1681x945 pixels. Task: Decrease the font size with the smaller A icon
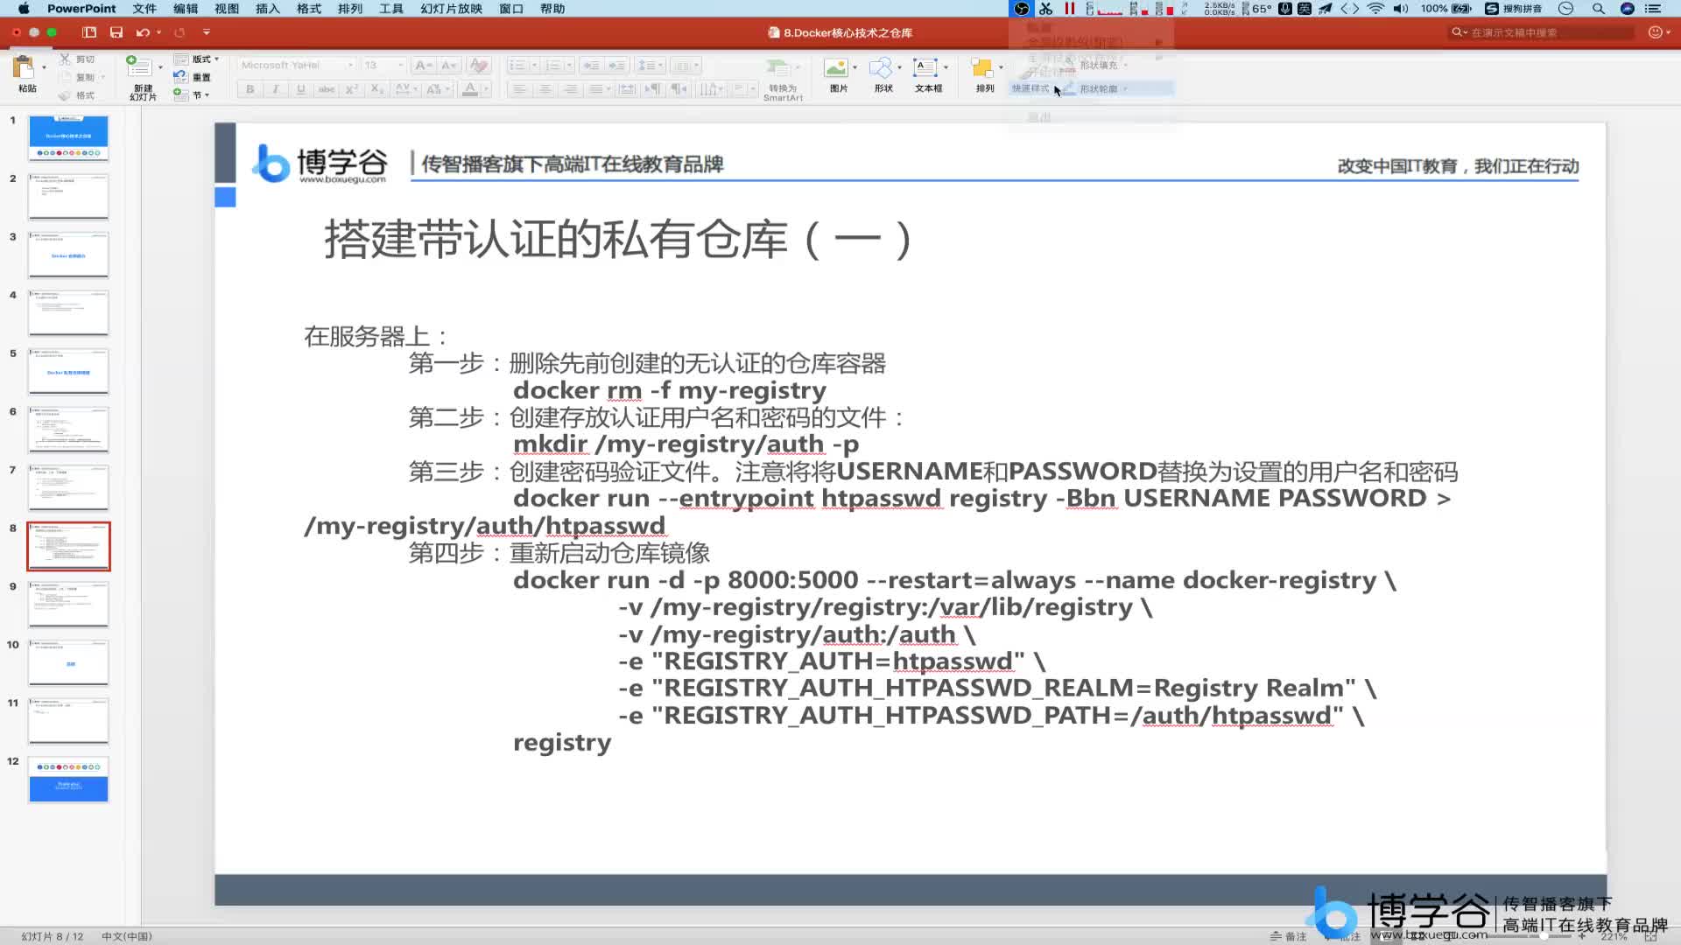[448, 65]
